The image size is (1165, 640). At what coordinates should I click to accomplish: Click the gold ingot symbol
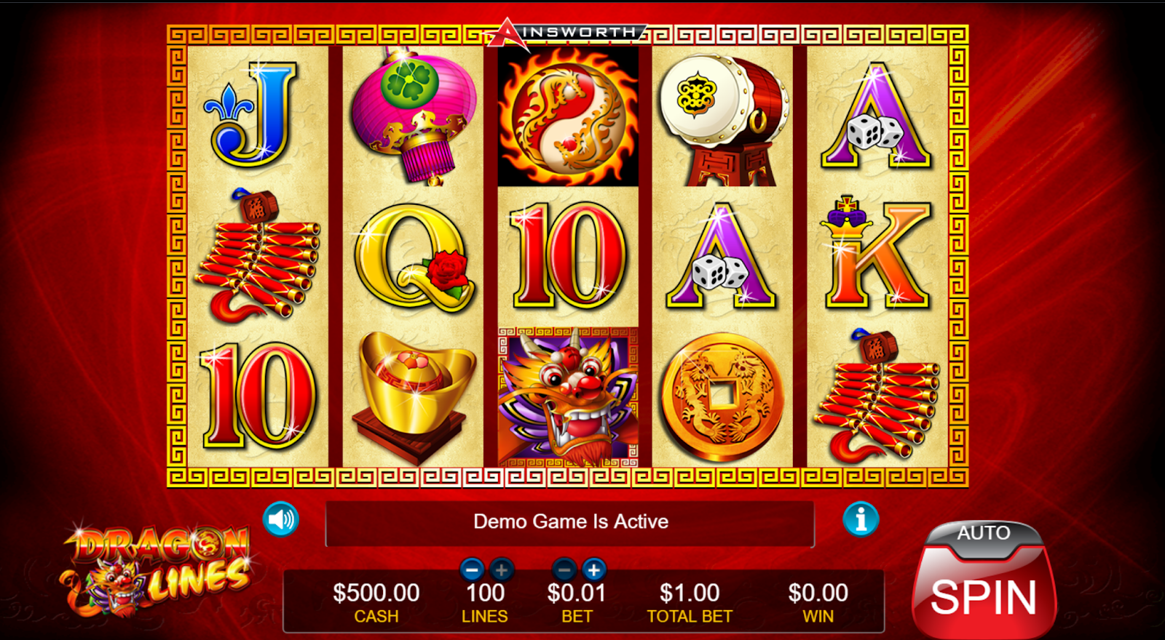point(413,396)
